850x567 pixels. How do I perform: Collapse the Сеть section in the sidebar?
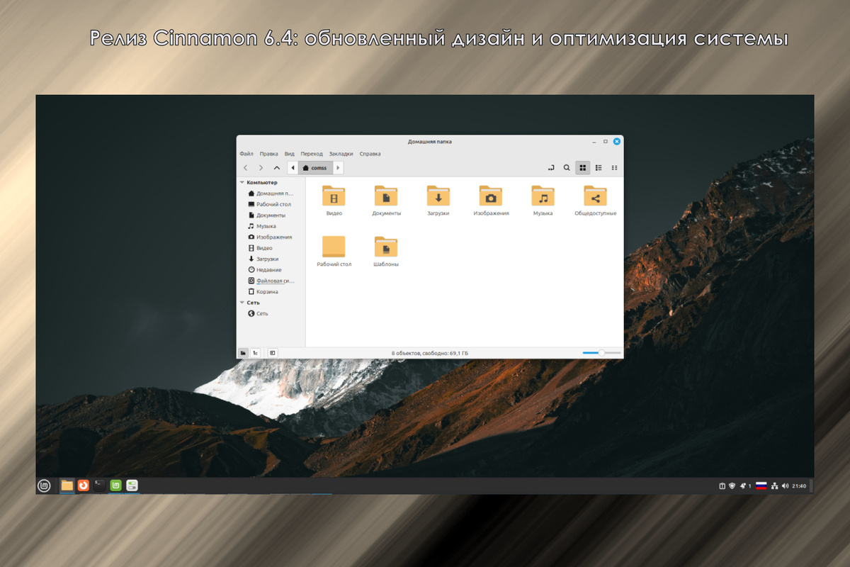[x=241, y=302]
